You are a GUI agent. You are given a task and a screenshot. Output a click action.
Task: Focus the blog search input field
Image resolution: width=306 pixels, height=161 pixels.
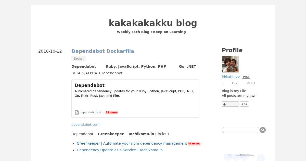click(x=241, y=130)
